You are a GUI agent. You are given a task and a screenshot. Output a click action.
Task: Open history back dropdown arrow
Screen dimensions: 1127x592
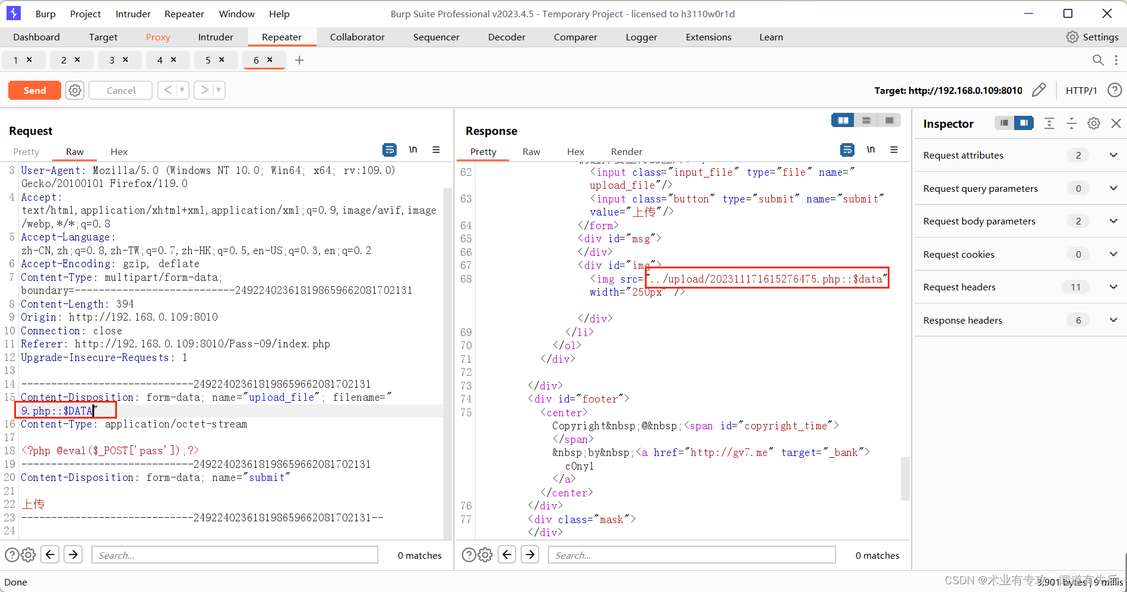point(182,90)
